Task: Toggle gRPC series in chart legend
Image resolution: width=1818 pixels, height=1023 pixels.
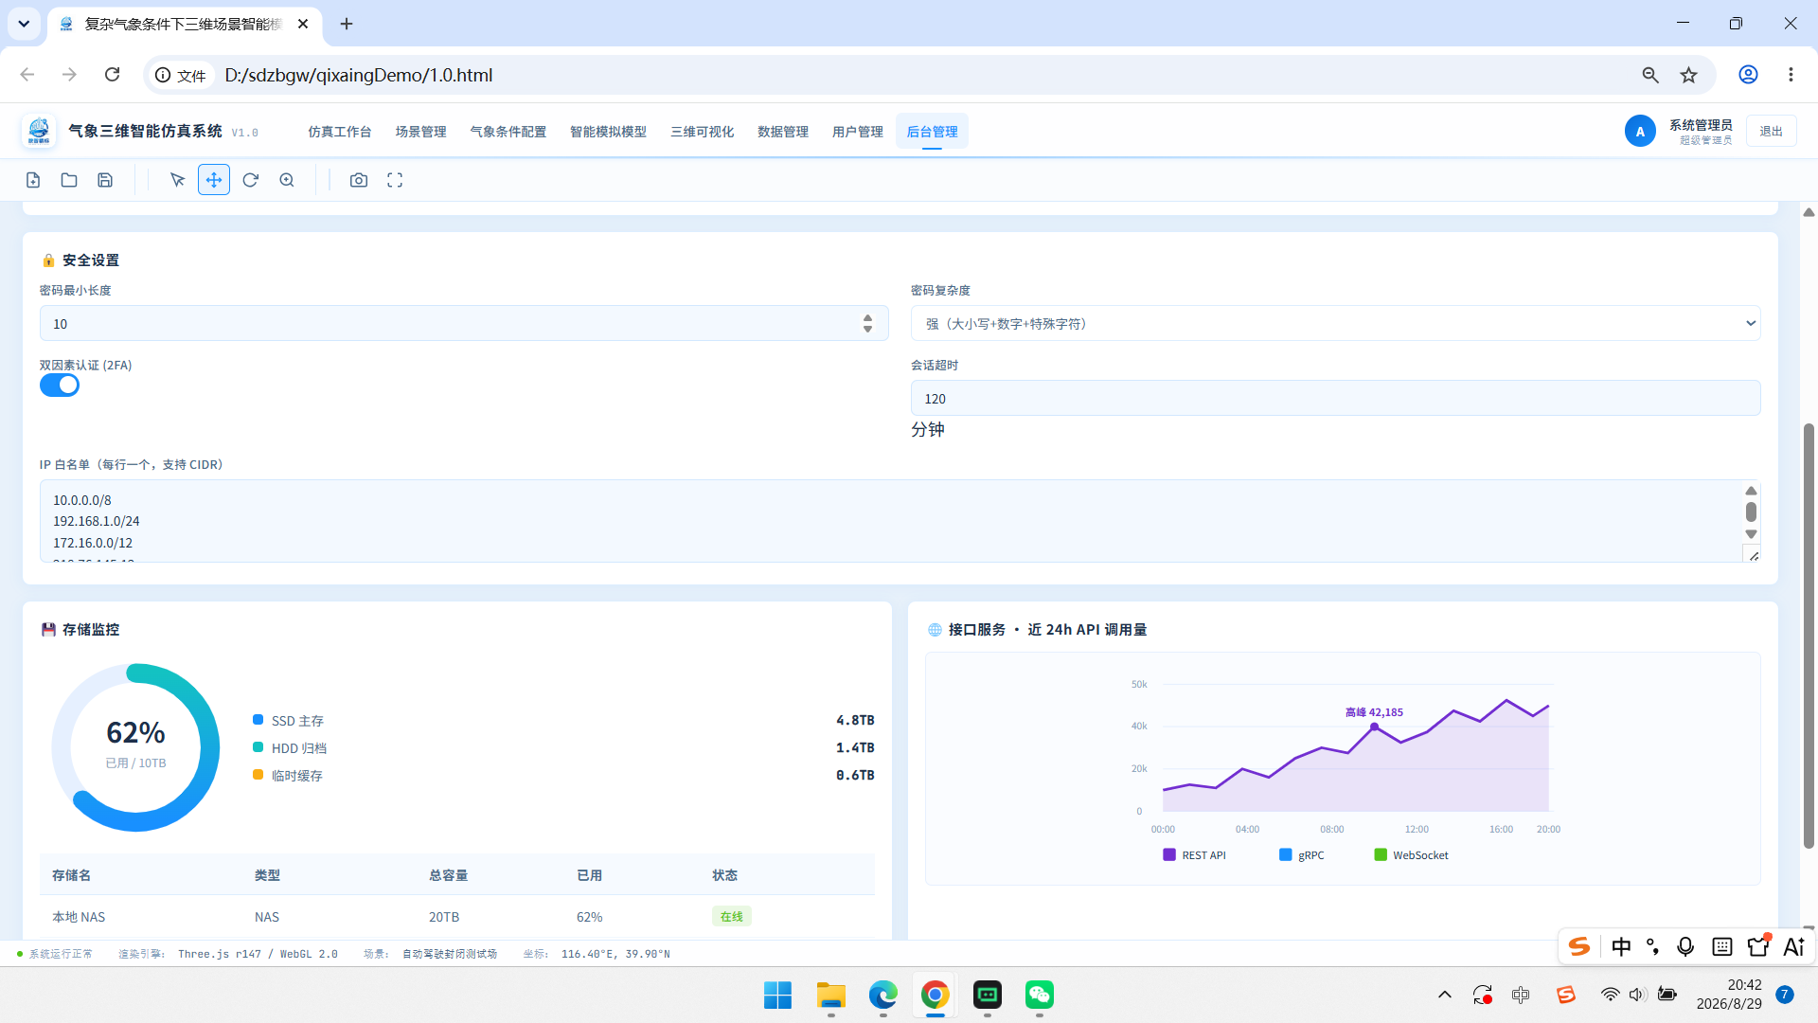Action: tap(1301, 855)
